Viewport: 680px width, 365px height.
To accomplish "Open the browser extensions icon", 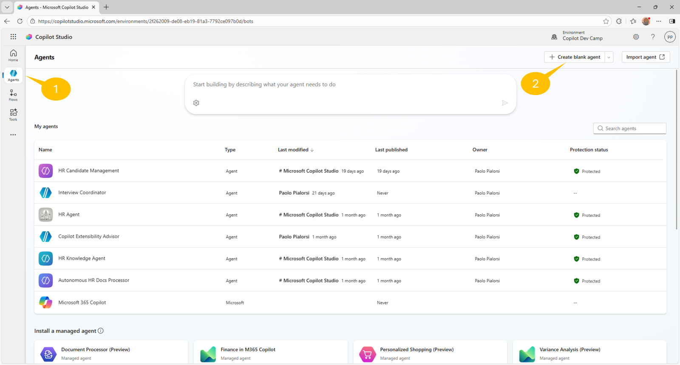I will point(619,21).
